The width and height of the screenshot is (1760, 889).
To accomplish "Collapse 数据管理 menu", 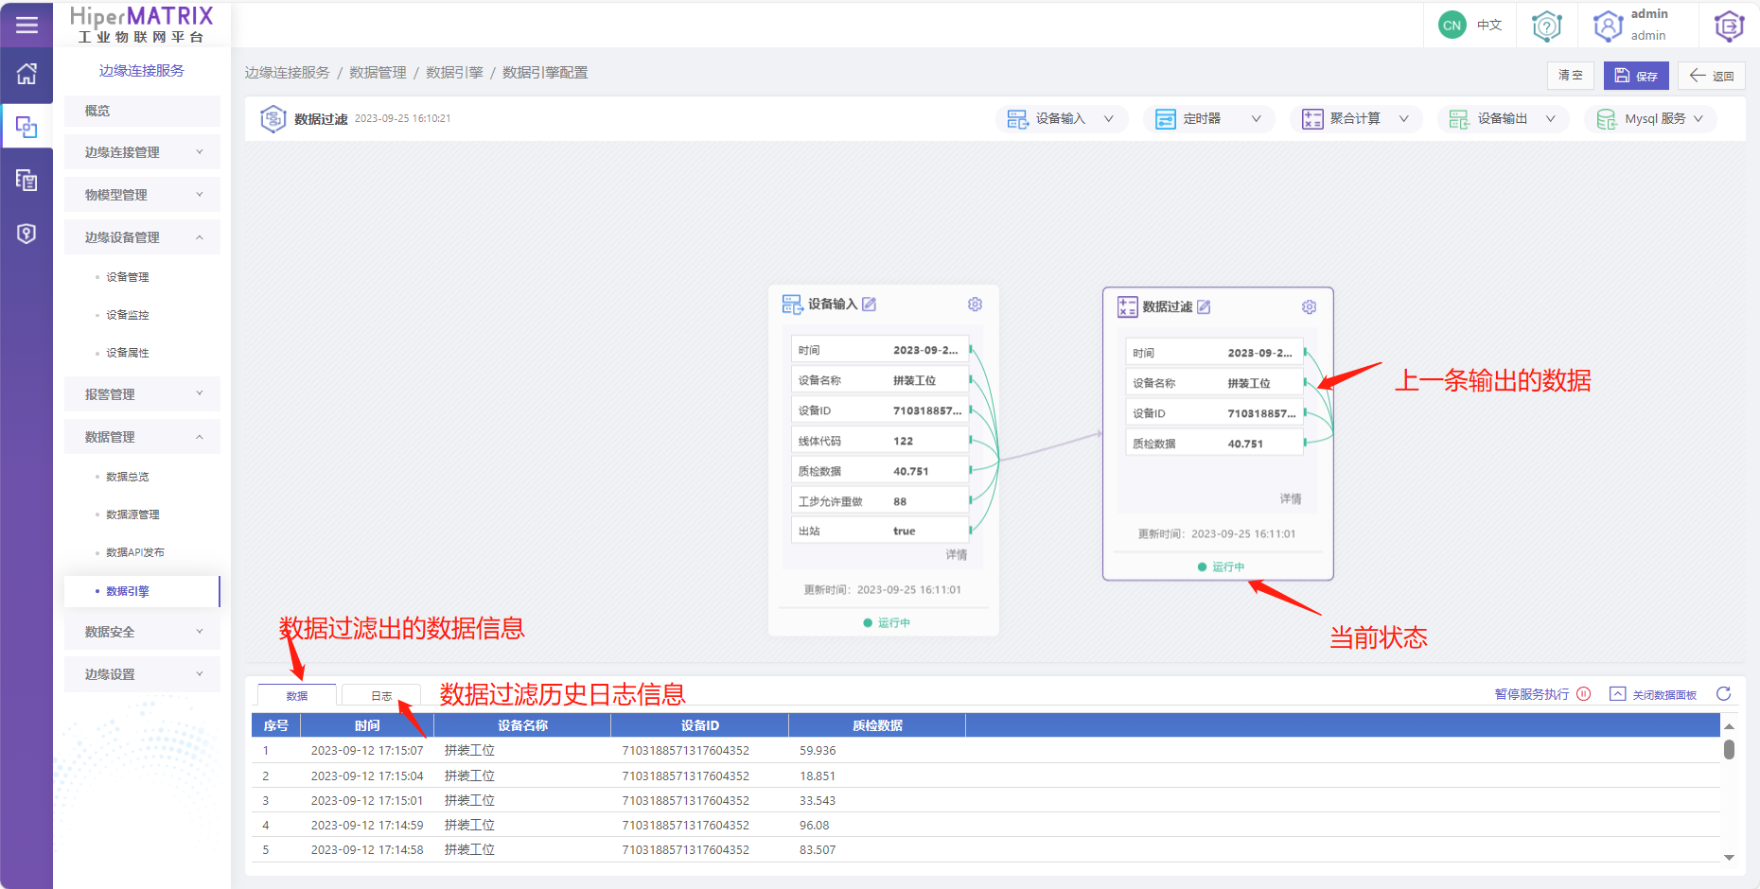I will pyautogui.click(x=142, y=437).
